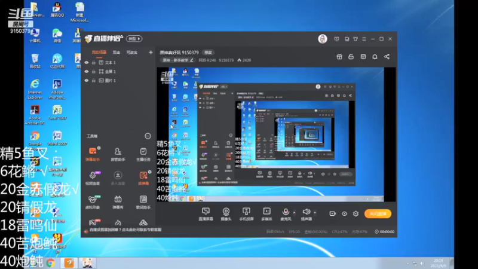The width and height of the screenshot is (478, 269).
Task: Expand speaker options arrow
Action: [x=315, y=212]
